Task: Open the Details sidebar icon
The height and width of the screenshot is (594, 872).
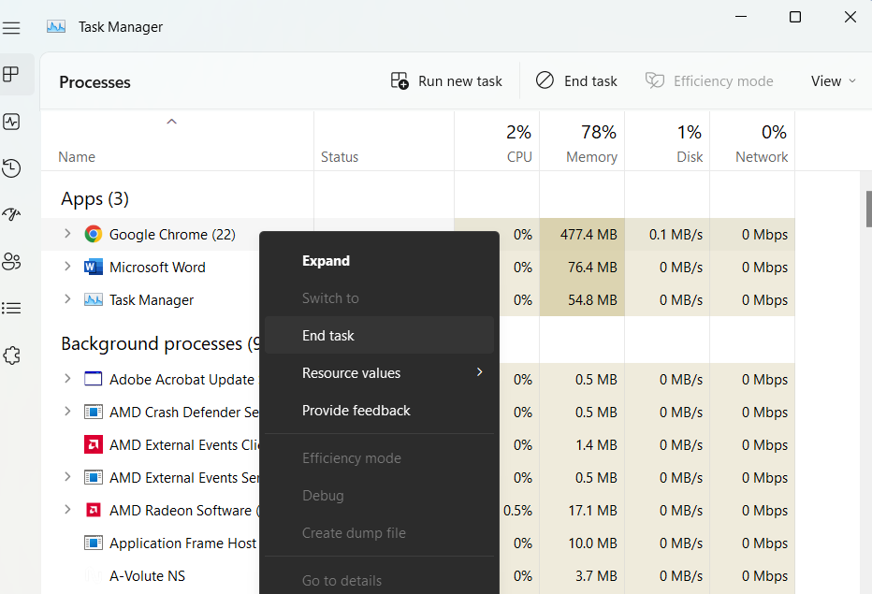Action: tap(11, 308)
